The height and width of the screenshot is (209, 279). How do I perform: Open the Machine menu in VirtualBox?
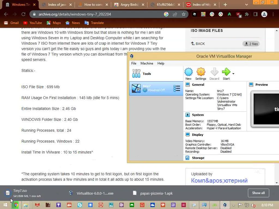click(x=147, y=63)
